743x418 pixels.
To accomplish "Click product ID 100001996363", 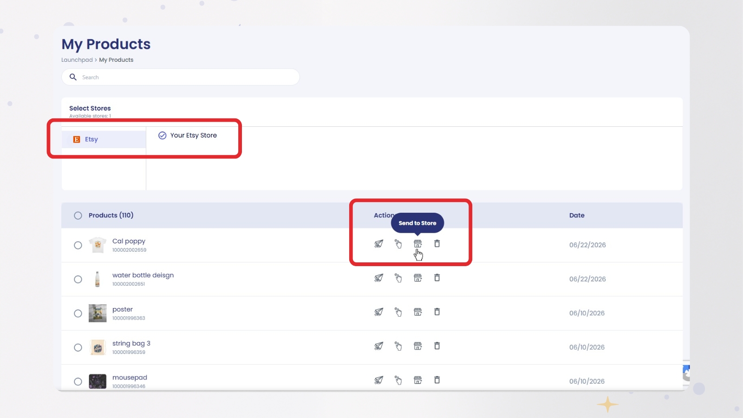I will (x=129, y=318).
